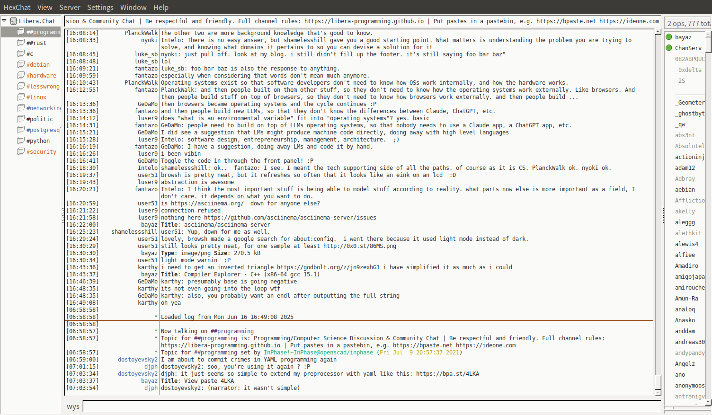
Task: Switch to the #postgresql channel
Action: coord(43,130)
